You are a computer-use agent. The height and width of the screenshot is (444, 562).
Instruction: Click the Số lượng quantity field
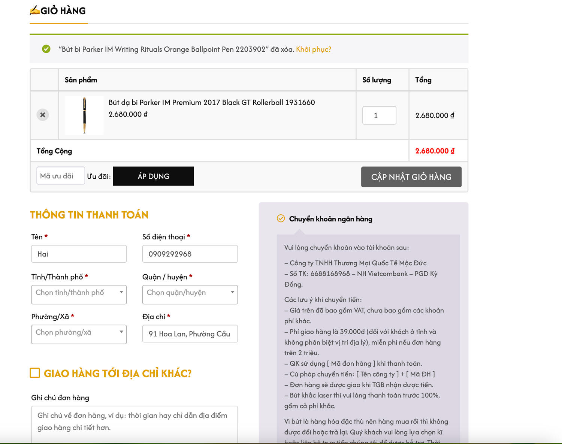[379, 115]
